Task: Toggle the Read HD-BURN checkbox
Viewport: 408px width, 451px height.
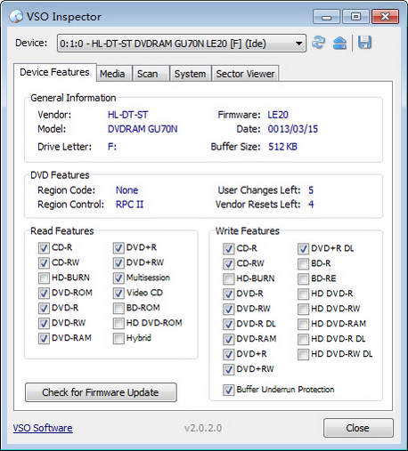Action: click(44, 278)
